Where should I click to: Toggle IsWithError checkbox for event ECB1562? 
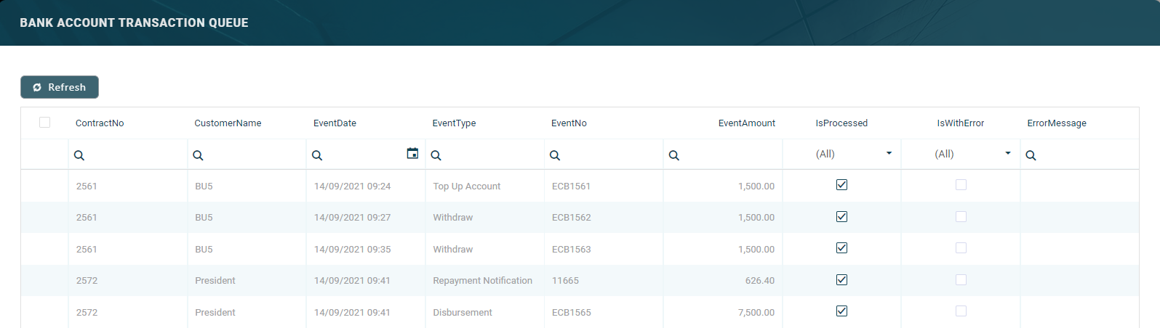[x=961, y=217]
